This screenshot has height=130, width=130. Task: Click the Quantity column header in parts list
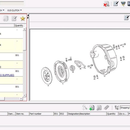point(19,25)
